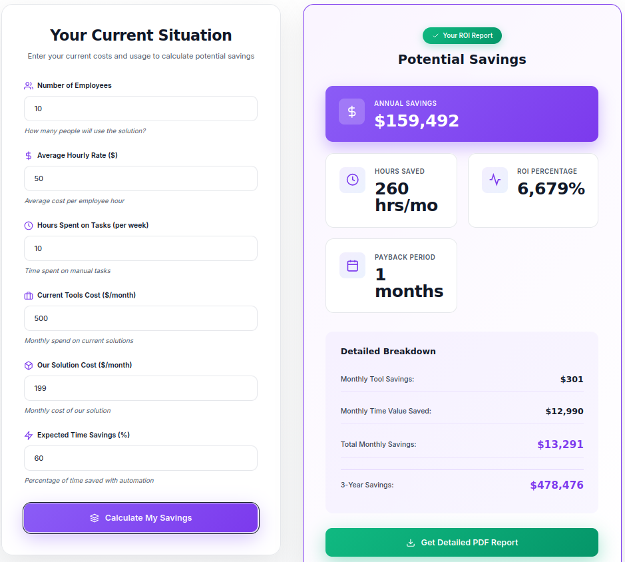This screenshot has height=562, width=625.
Task: Click the Your ROI Report badge
Action: [462, 35]
